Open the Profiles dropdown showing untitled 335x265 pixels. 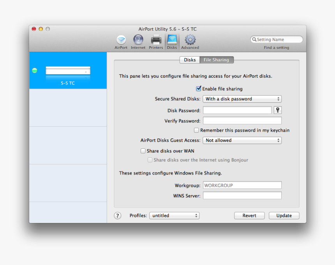click(175, 216)
